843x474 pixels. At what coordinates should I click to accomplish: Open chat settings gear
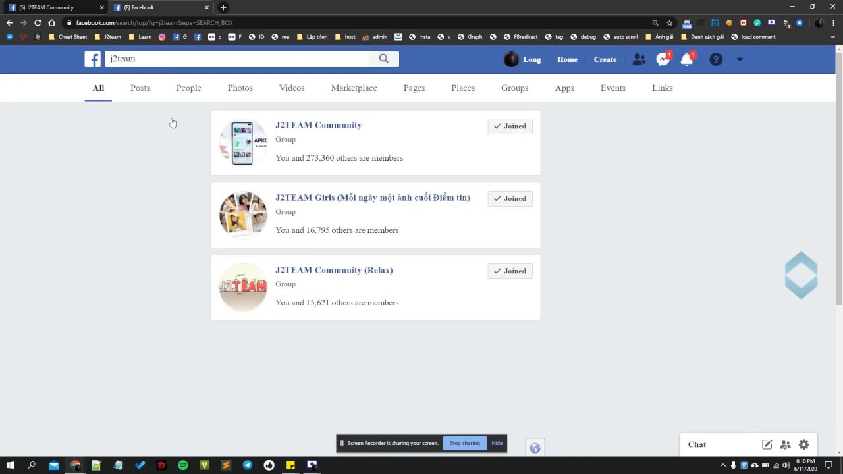tap(804, 444)
